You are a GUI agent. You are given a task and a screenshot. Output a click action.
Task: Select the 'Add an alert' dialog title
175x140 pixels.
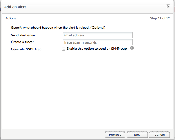tap(15, 7)
